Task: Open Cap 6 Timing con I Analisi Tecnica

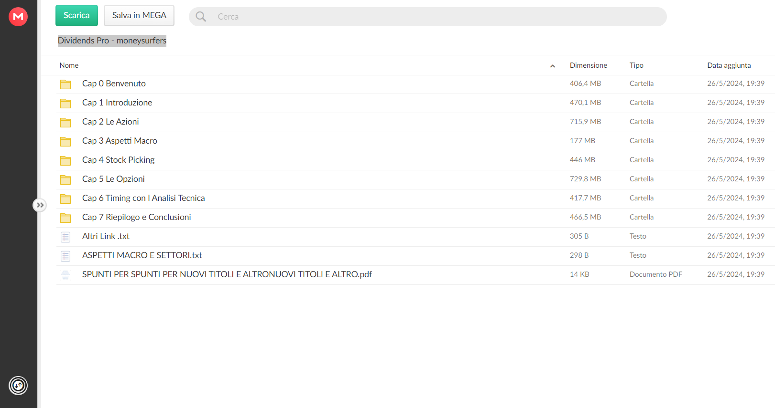Action: click(143, 198)
